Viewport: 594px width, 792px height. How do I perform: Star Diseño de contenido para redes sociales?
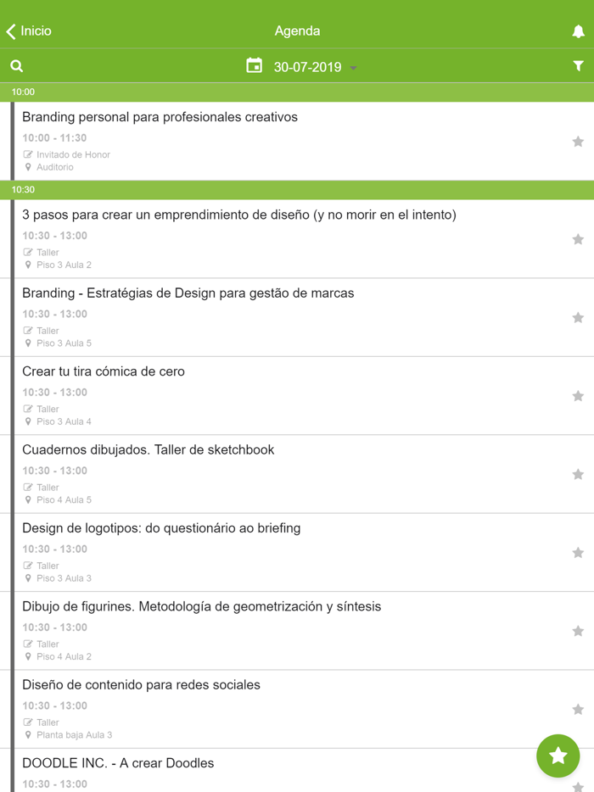point(578,709)
